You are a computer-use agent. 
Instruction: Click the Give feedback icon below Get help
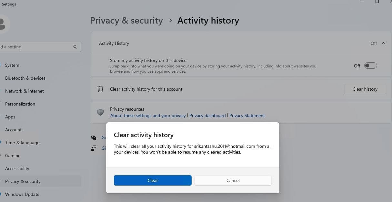click(94, 148)
